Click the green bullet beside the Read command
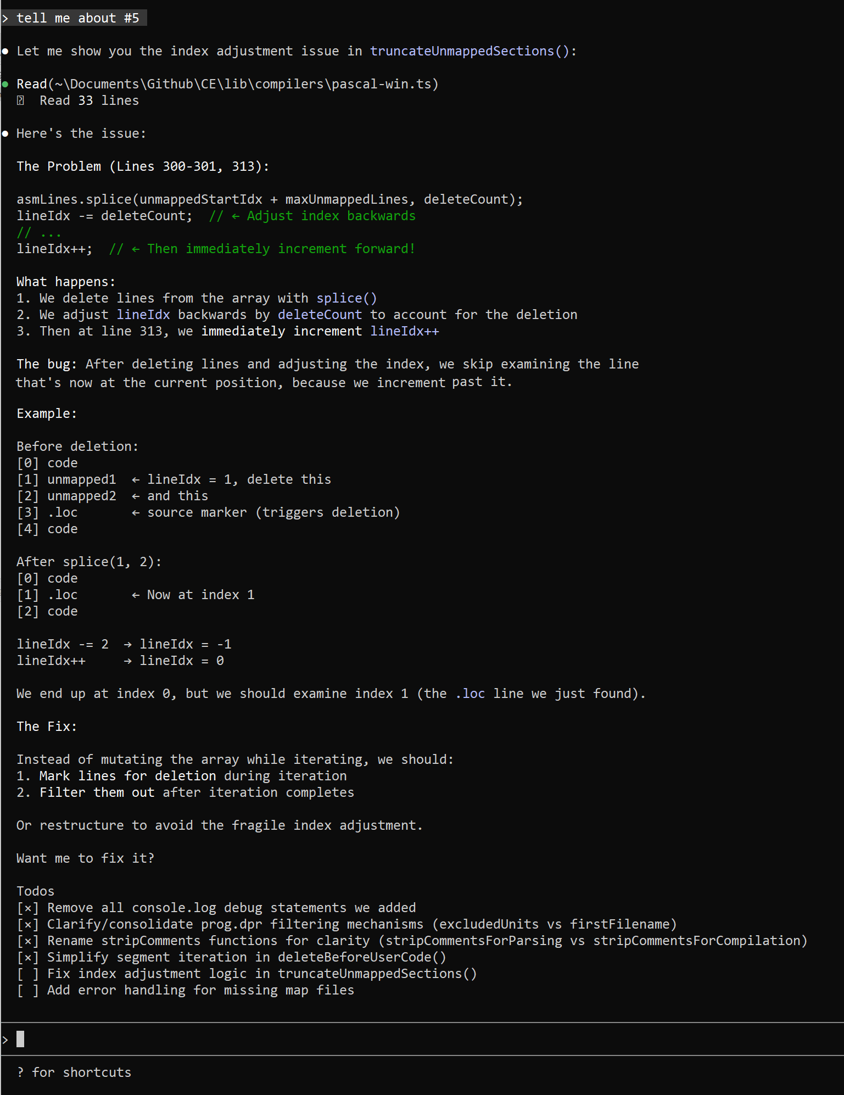 point(5,84)
